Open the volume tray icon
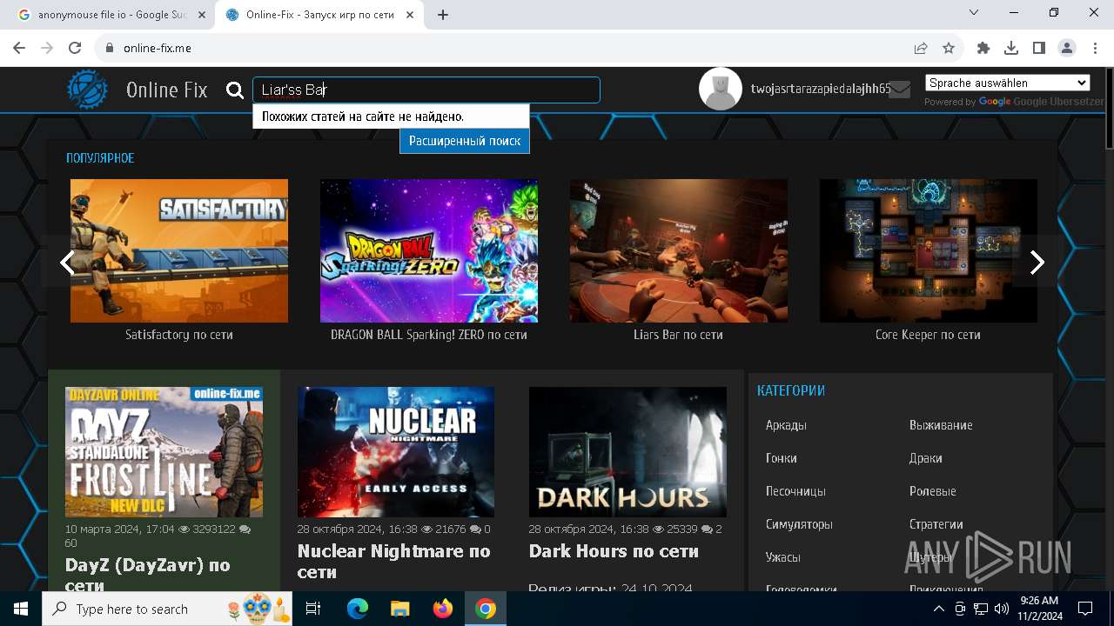Image resolution: width=1114 pixels, height=626 pixels. [1001, 609]
